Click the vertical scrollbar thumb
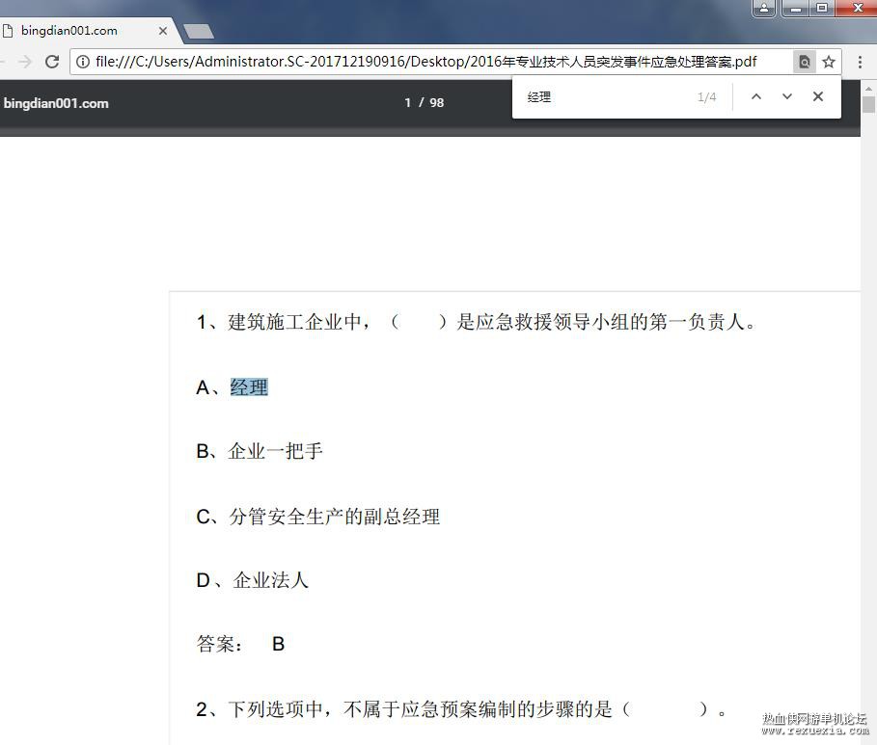 click(868, 104)
